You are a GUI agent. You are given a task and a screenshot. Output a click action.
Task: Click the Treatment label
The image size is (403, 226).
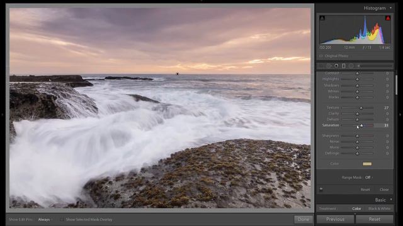(x=328, y=208)
